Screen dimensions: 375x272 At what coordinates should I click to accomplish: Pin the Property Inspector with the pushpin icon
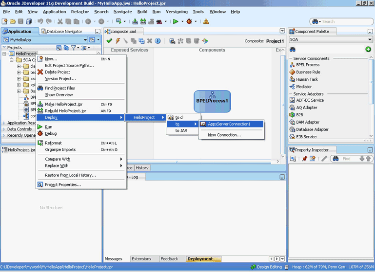[304, 159]
